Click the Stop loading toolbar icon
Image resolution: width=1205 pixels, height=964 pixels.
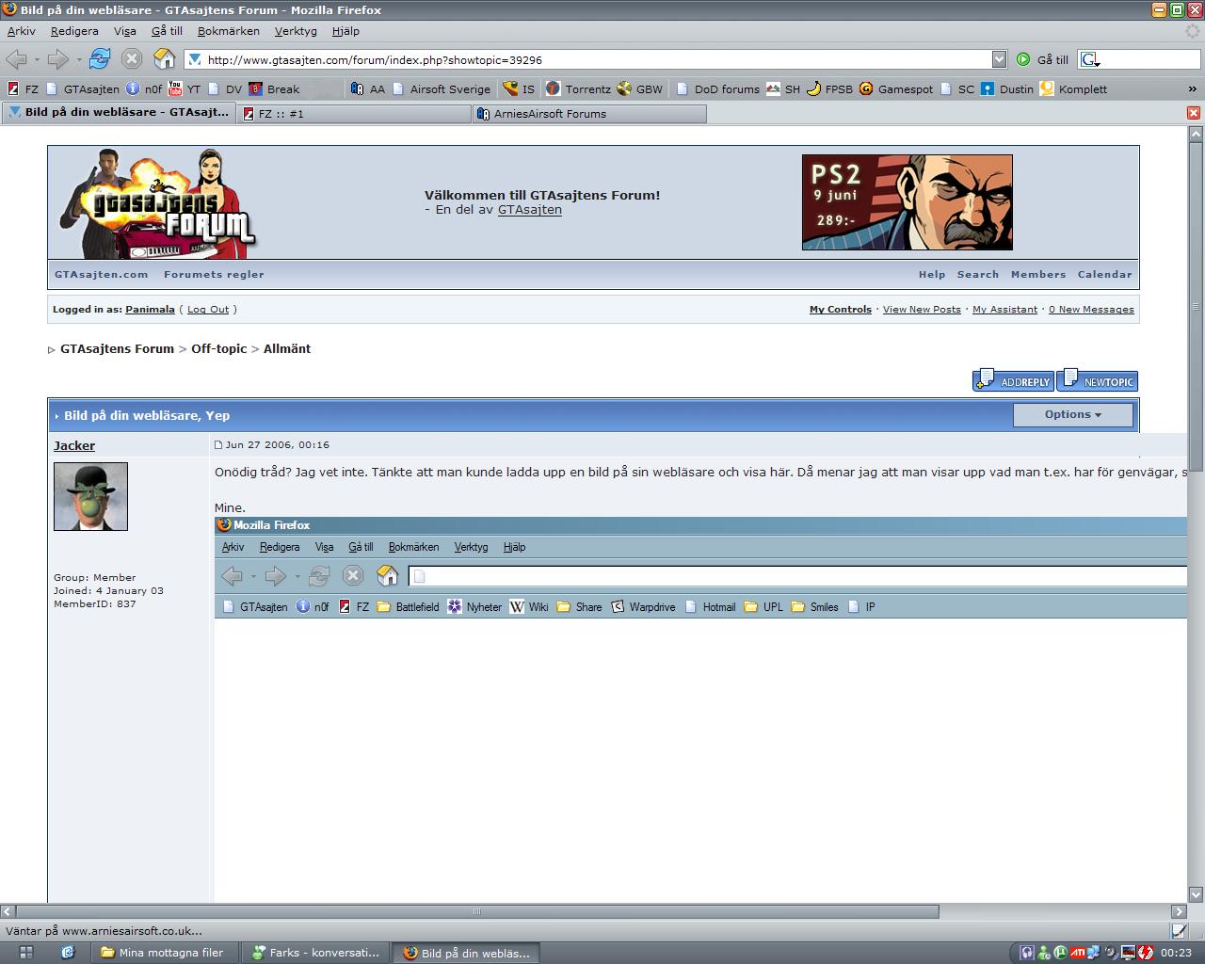(x=132, y=59)
